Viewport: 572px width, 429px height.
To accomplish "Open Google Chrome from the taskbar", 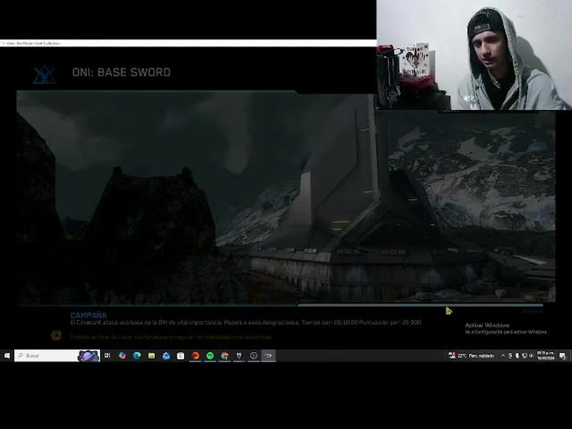I will coord(225,356).
